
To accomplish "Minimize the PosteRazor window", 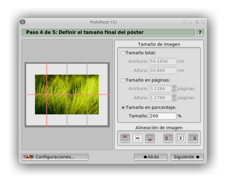I will coord(191,22).
